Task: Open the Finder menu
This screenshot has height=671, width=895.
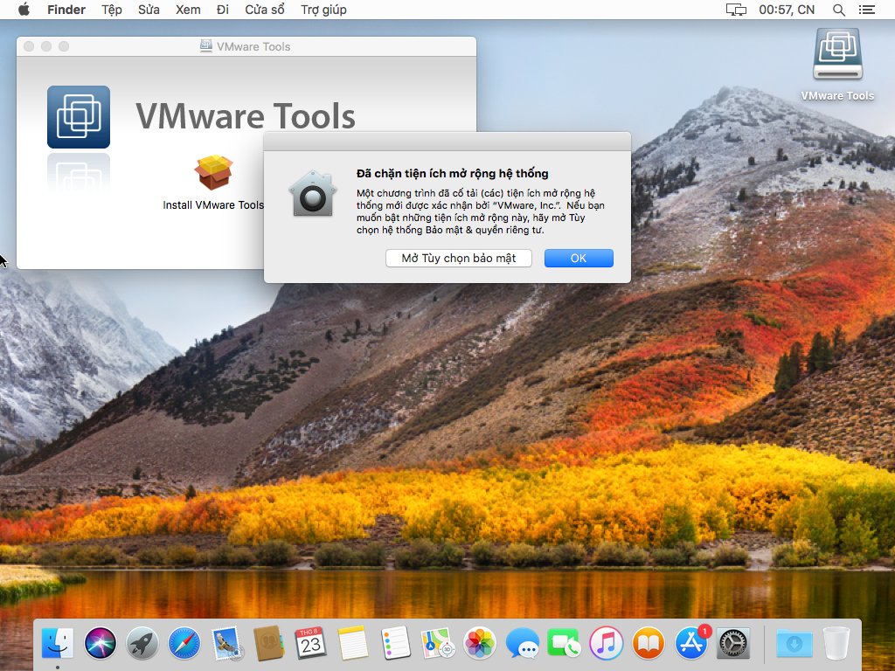Action: (66, 10)
